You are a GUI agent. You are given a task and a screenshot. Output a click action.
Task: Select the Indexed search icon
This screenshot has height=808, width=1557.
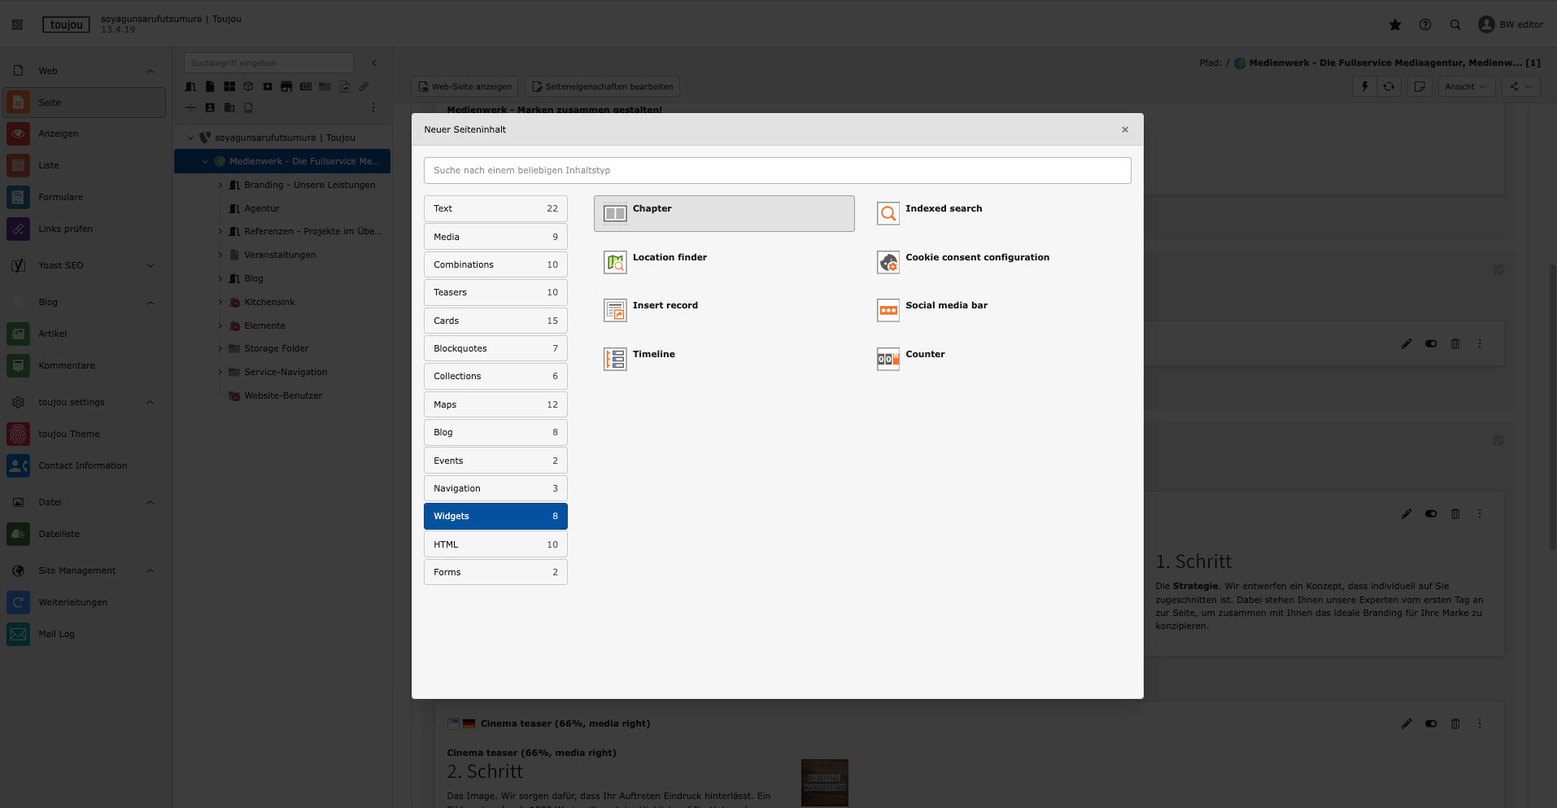[x=888, y=213]
